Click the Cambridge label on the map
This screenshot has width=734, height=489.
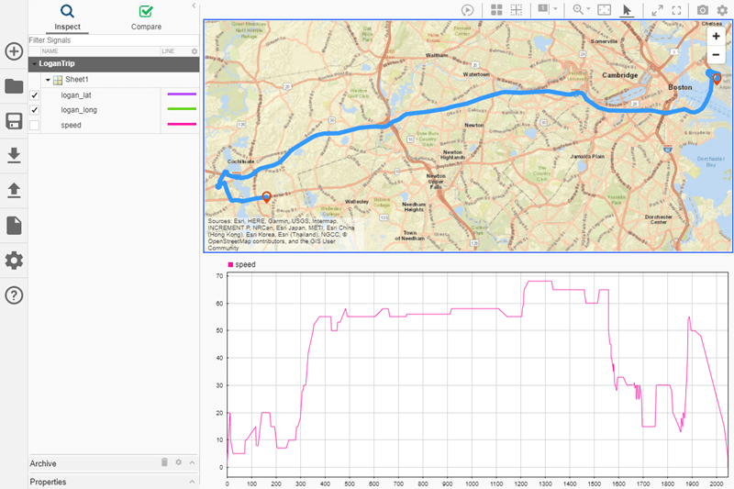[x=620, y=75]
